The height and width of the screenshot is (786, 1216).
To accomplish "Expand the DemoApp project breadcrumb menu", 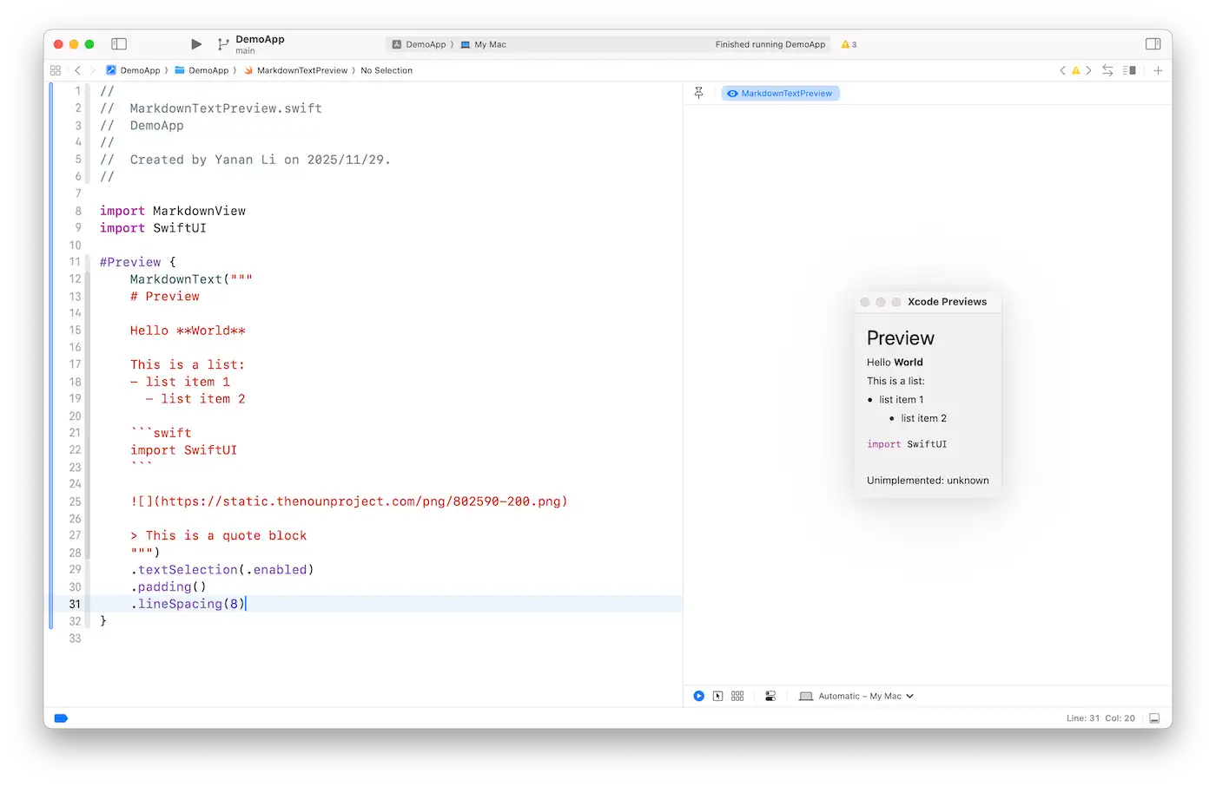I will [x=139, y=70].
